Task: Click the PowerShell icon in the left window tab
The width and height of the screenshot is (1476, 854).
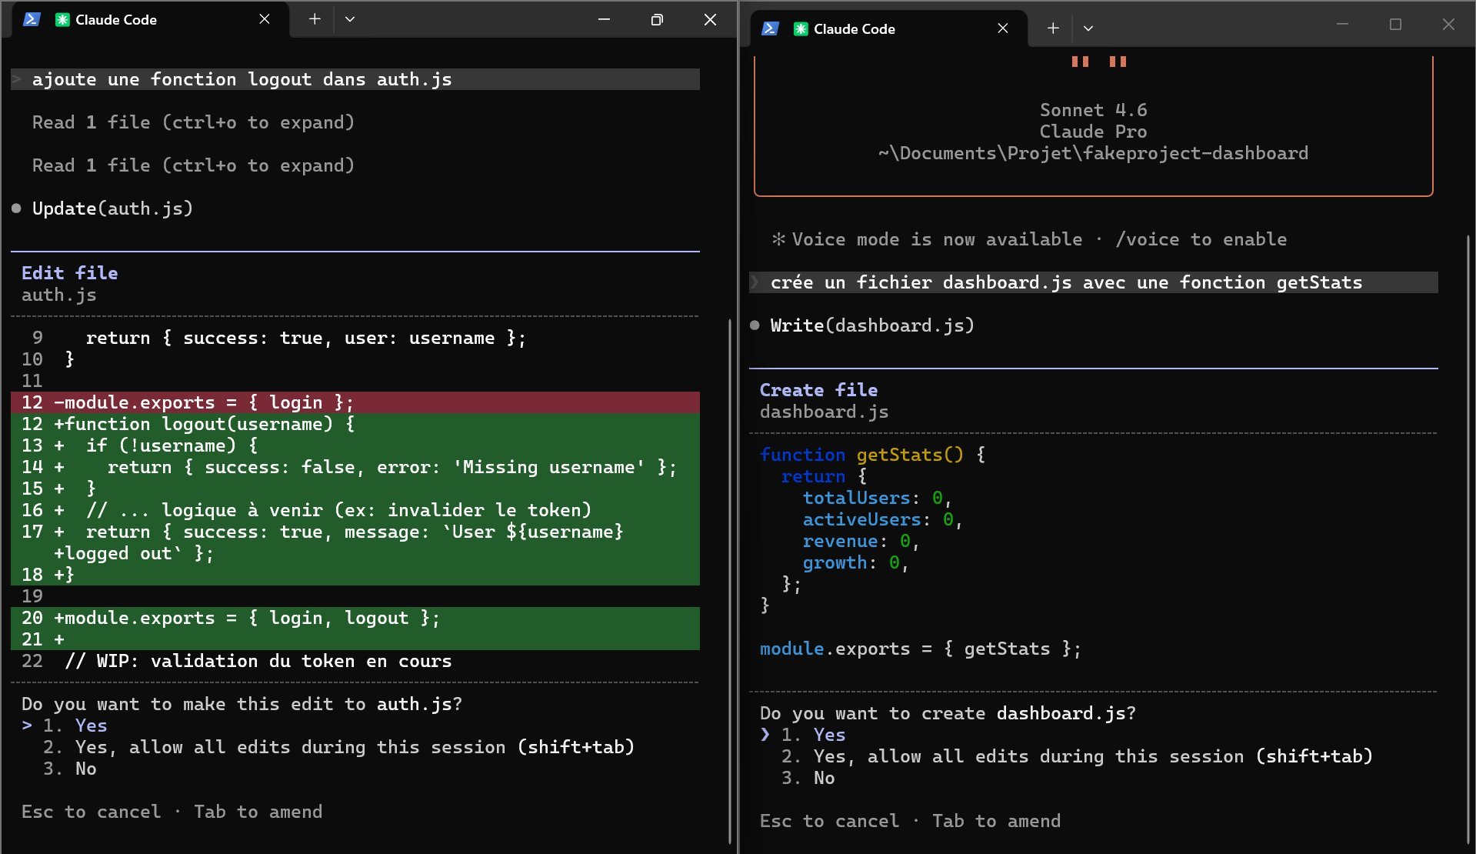Action: click(32, 19)
